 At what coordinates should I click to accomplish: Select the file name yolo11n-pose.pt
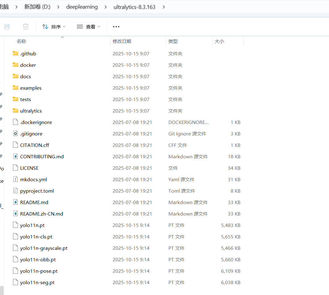click(39, 271)
